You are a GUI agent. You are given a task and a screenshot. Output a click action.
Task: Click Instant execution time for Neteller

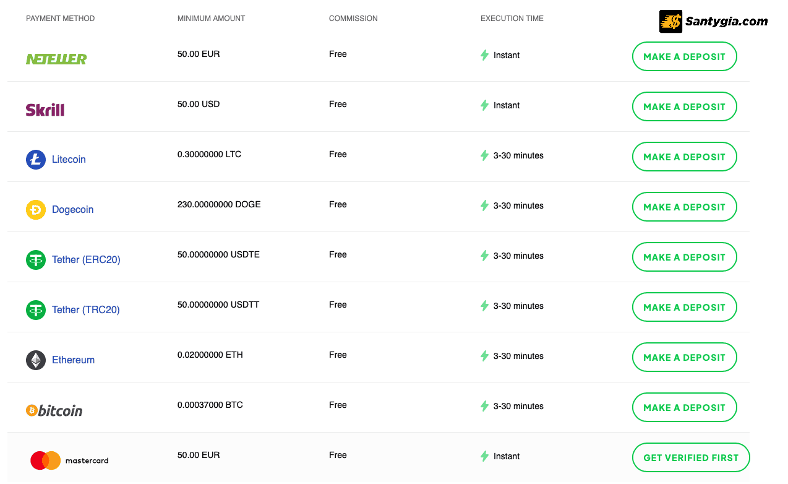(507, 55)
